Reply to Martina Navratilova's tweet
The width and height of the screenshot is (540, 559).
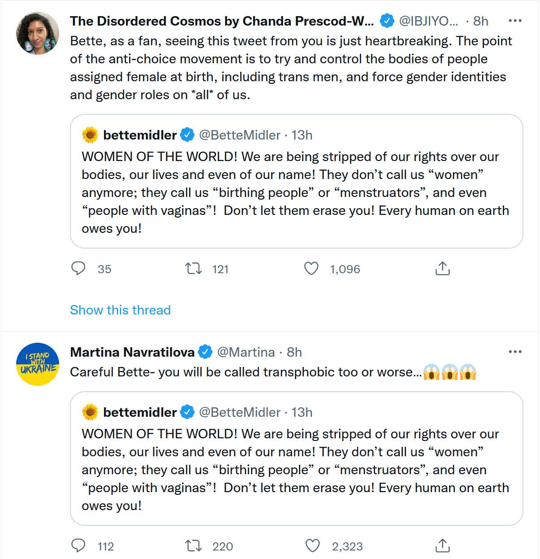[78, 546]
